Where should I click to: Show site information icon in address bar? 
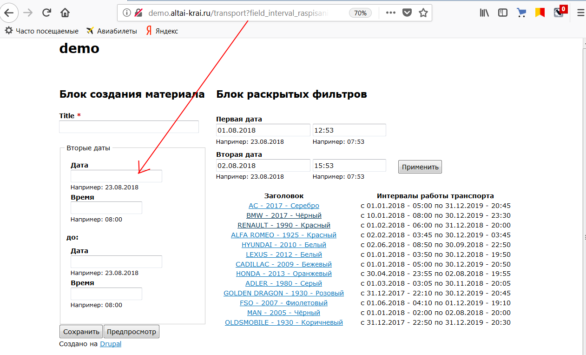tap(126, 13)
